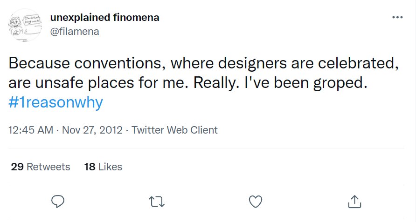Viewport: 416px width, 222px height.
Task: Click the @filamena handle
Action: click(x=74, y=31)
